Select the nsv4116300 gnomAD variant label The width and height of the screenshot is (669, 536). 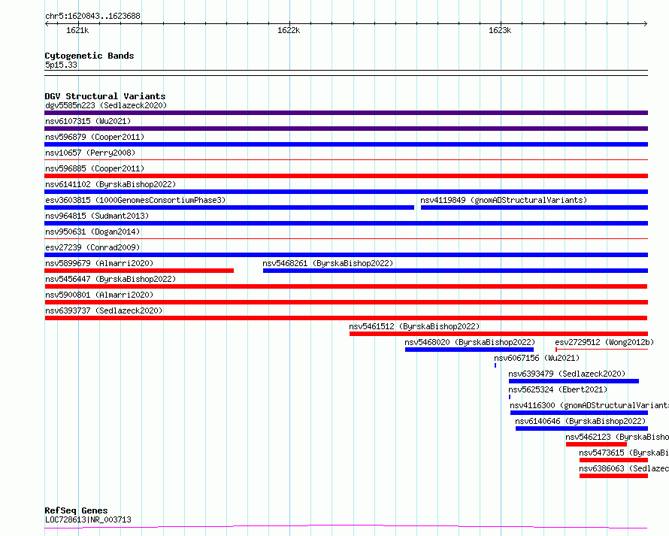589,405
